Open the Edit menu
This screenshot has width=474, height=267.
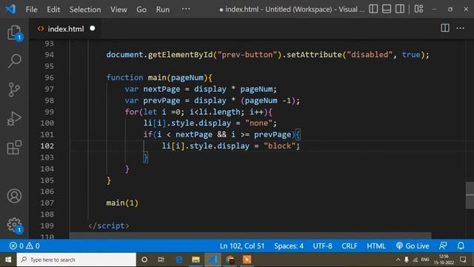53,10
